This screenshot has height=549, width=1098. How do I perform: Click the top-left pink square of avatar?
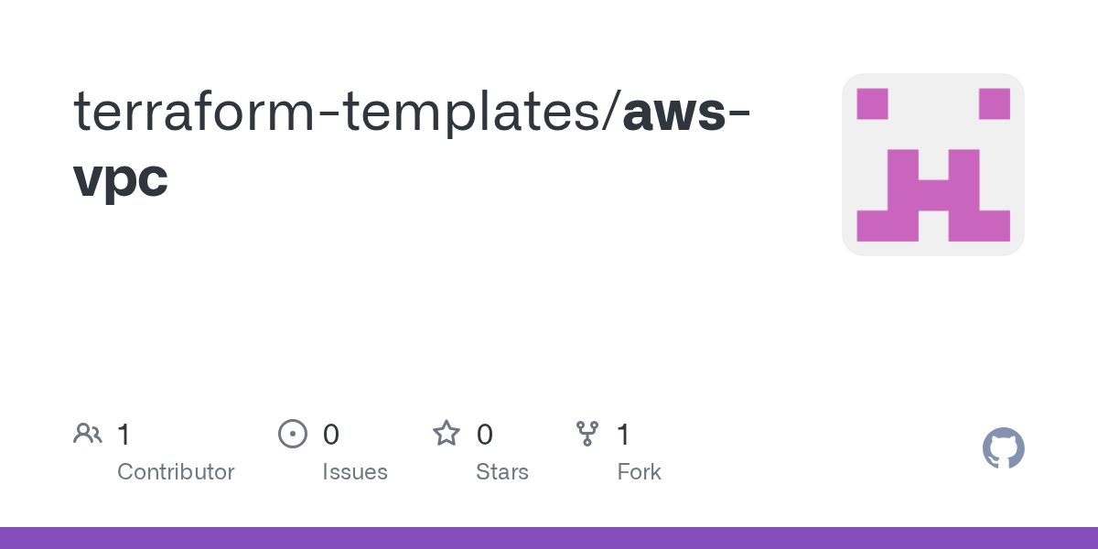[872, 103]
